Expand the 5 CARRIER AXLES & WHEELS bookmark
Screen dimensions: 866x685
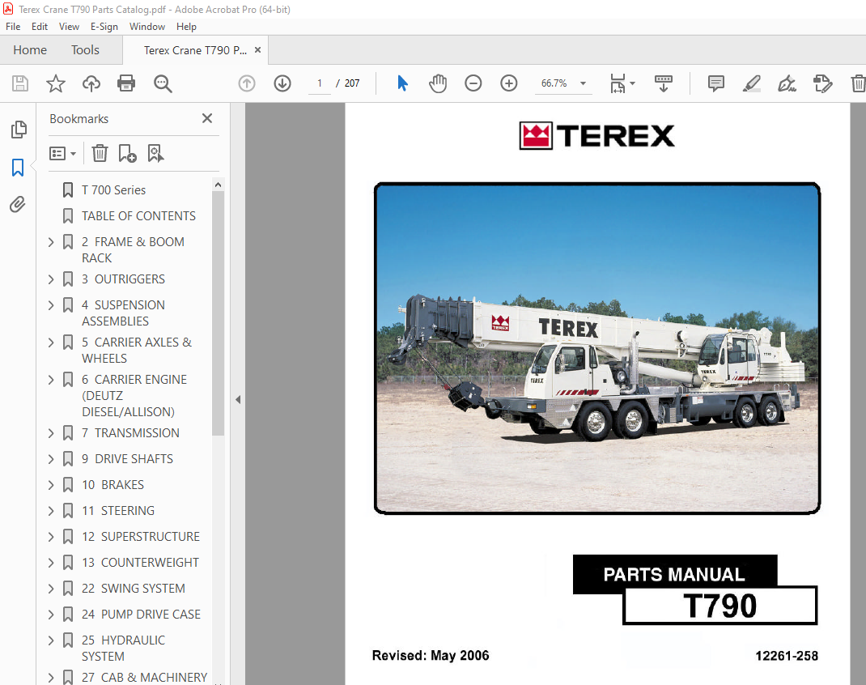point(51,342)
